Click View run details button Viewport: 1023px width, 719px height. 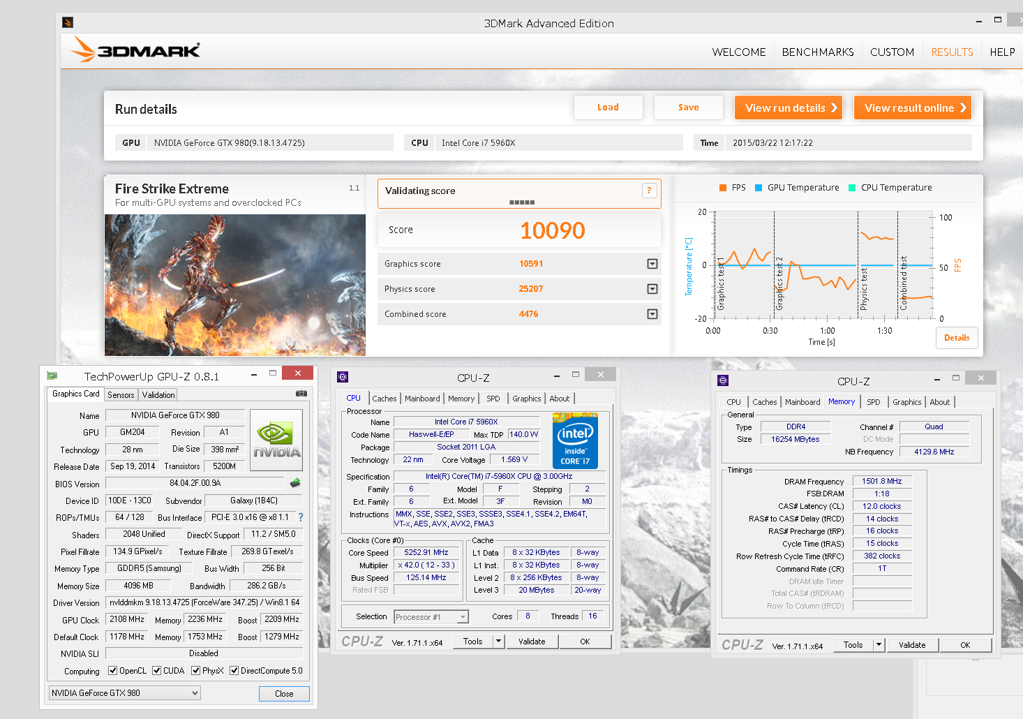(x=789, y=108)
